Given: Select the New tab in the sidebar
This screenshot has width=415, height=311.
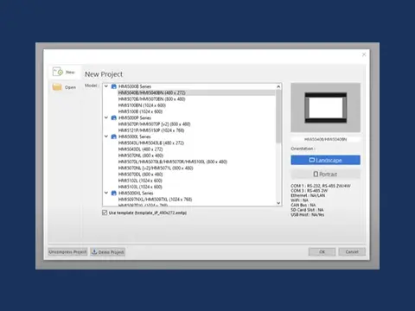Looking at the screenshot, I should pyautogui.click(x=65, y=72).
